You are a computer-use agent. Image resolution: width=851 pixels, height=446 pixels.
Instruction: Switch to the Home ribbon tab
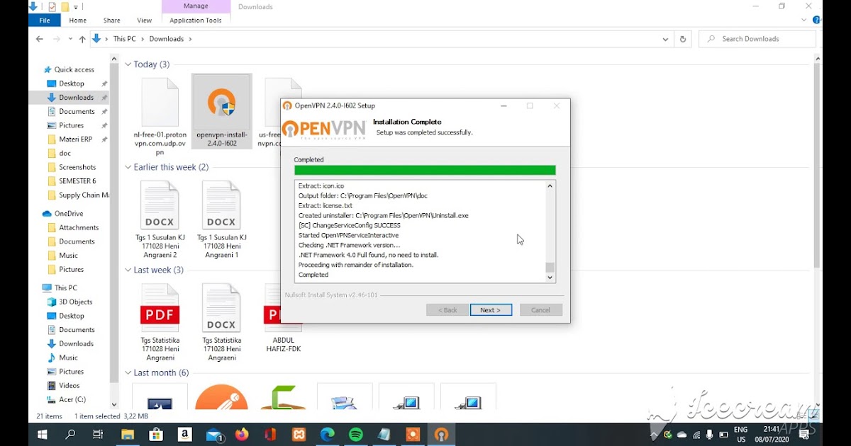coord(77,21)
